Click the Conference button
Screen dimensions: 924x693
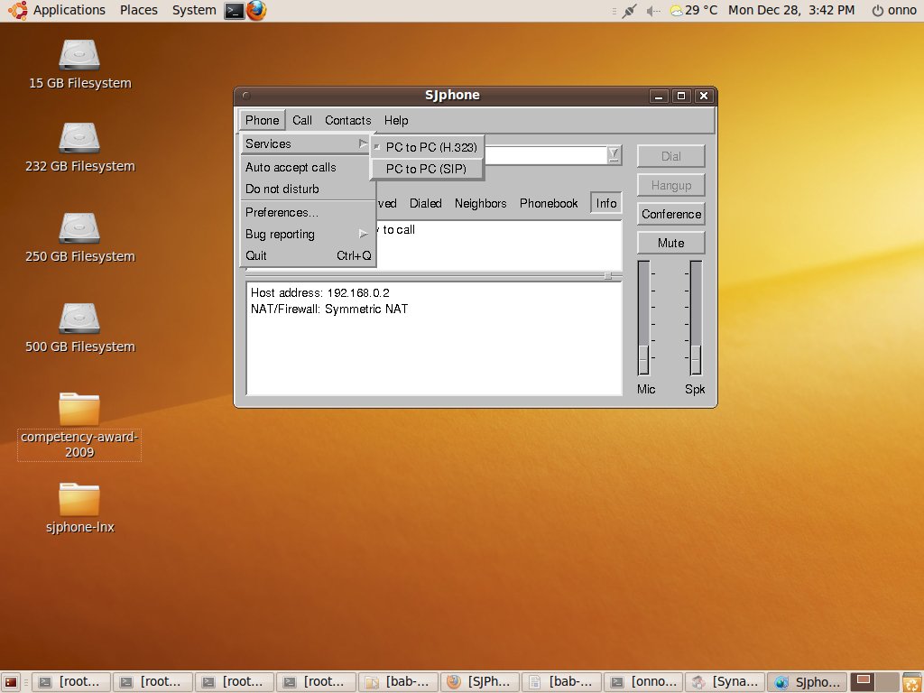pyautogui.click(x=671, y=214)
